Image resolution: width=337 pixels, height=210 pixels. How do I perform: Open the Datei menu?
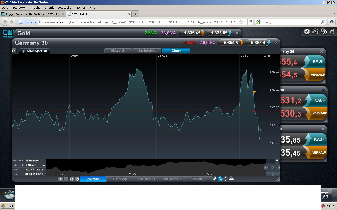coord(5,8)
